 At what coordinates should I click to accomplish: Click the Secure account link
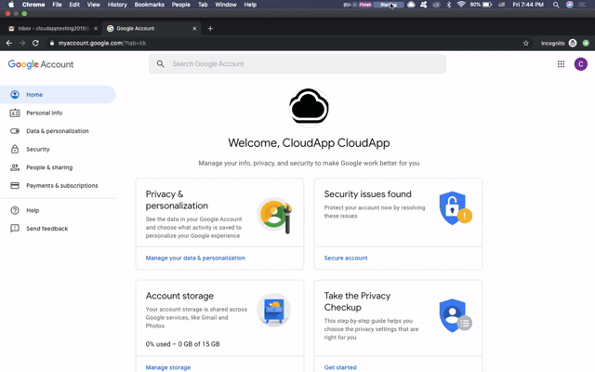346,258
